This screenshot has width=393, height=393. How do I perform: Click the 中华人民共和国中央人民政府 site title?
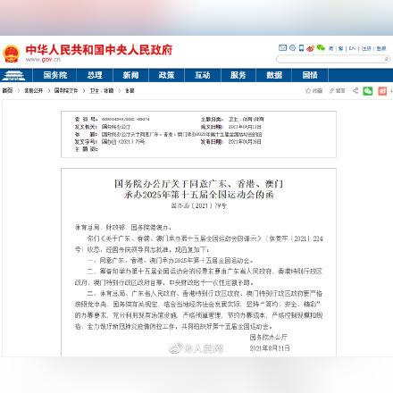pos(99,50)
